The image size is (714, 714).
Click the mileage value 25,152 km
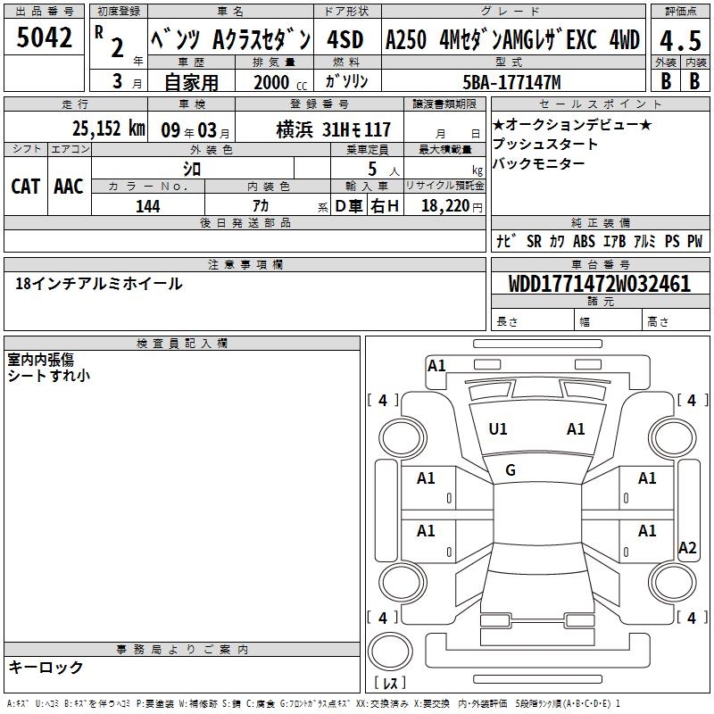[x=109, y=129]
